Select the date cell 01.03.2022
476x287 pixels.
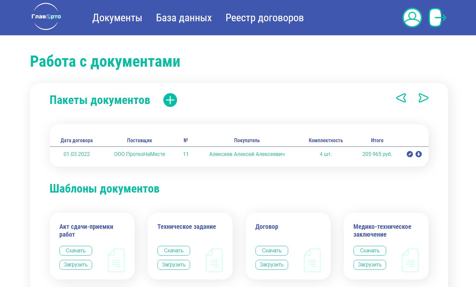point(77,154)
